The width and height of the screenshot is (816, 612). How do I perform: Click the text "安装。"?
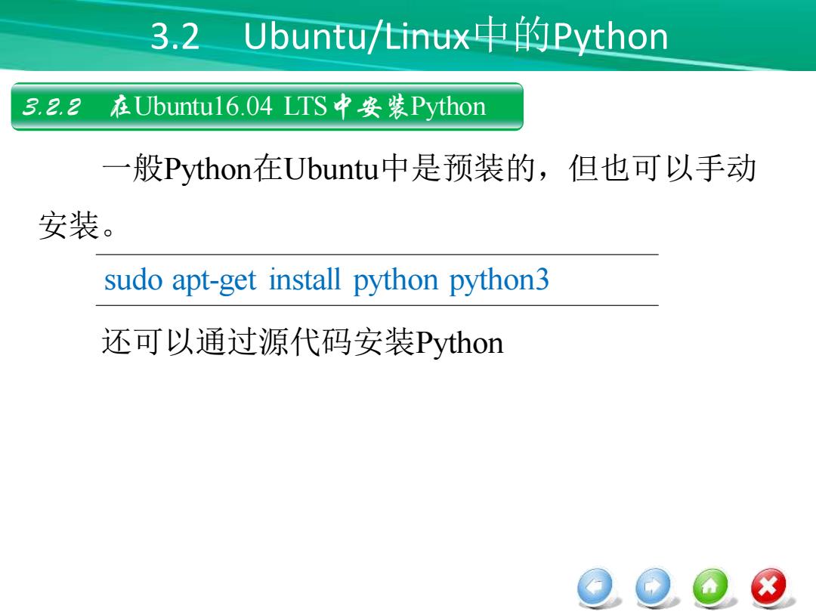(76, 225)
